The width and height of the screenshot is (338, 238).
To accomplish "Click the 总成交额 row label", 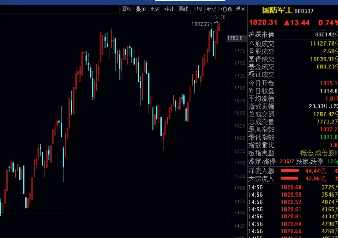I will point(261,114).
